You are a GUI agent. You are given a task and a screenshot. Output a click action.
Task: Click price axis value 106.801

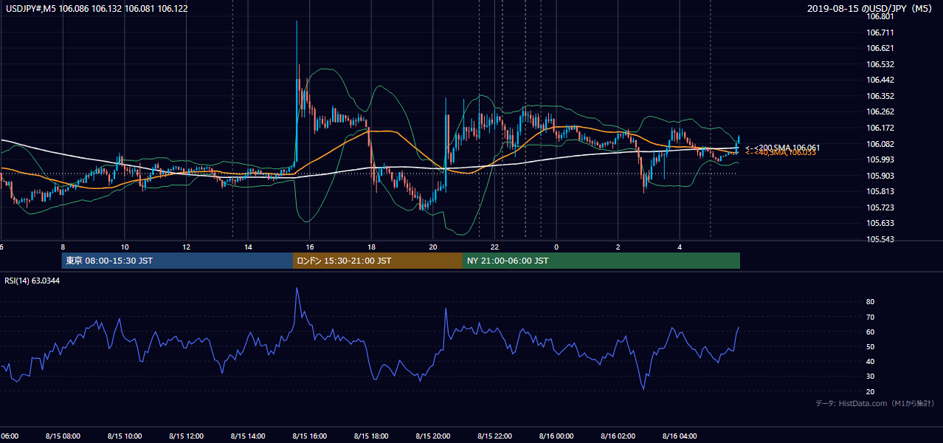(881, 16)
